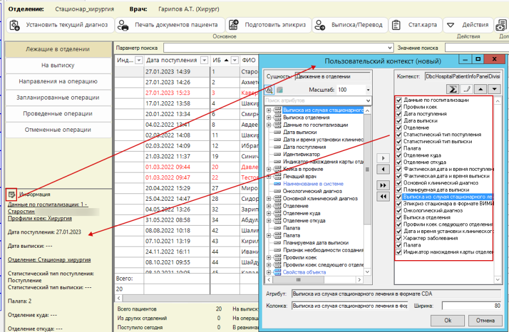Remove all attributes with double left arrow
The height and width of the screenshot is (332, 509).
(x=383, y=196)
